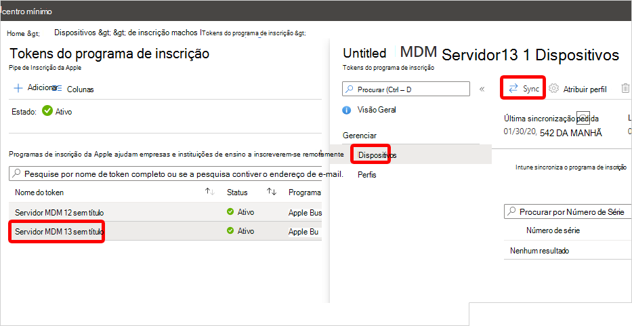The height and width of the screenshot is (326, 632).
Task: Go to Dispositivos breadcrumb
Action: [75, 33]
